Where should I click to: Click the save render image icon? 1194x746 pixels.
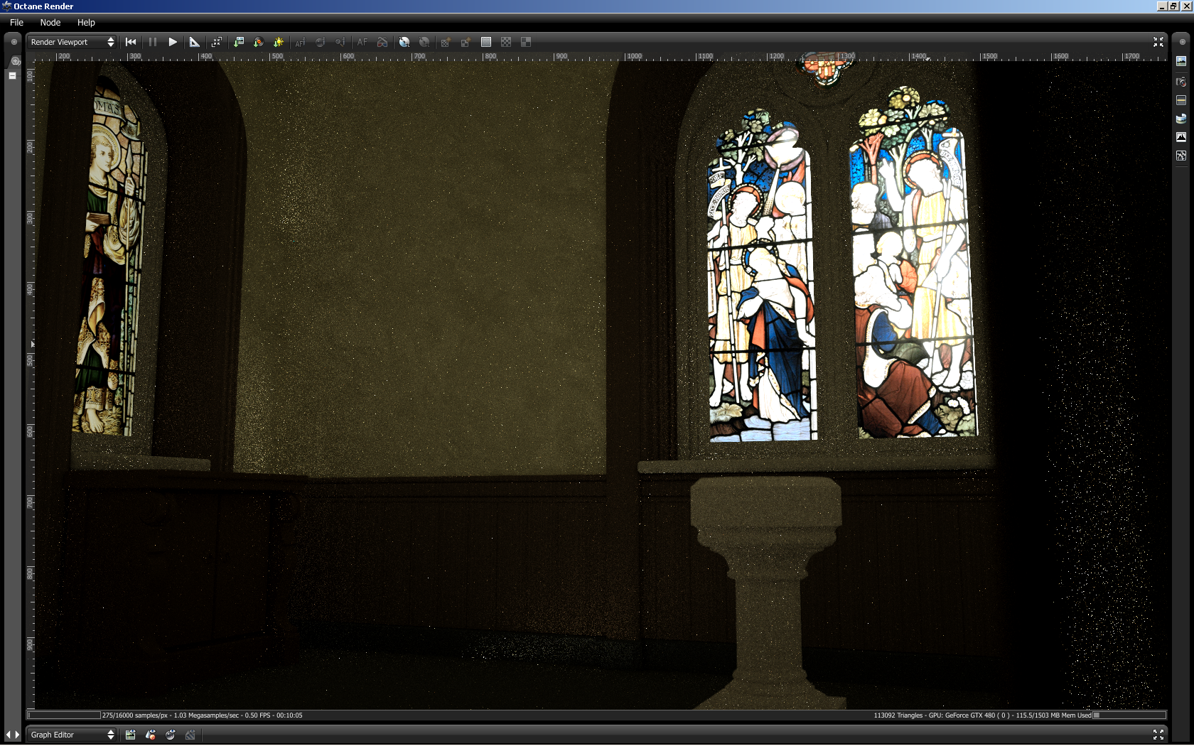point(239,42)
